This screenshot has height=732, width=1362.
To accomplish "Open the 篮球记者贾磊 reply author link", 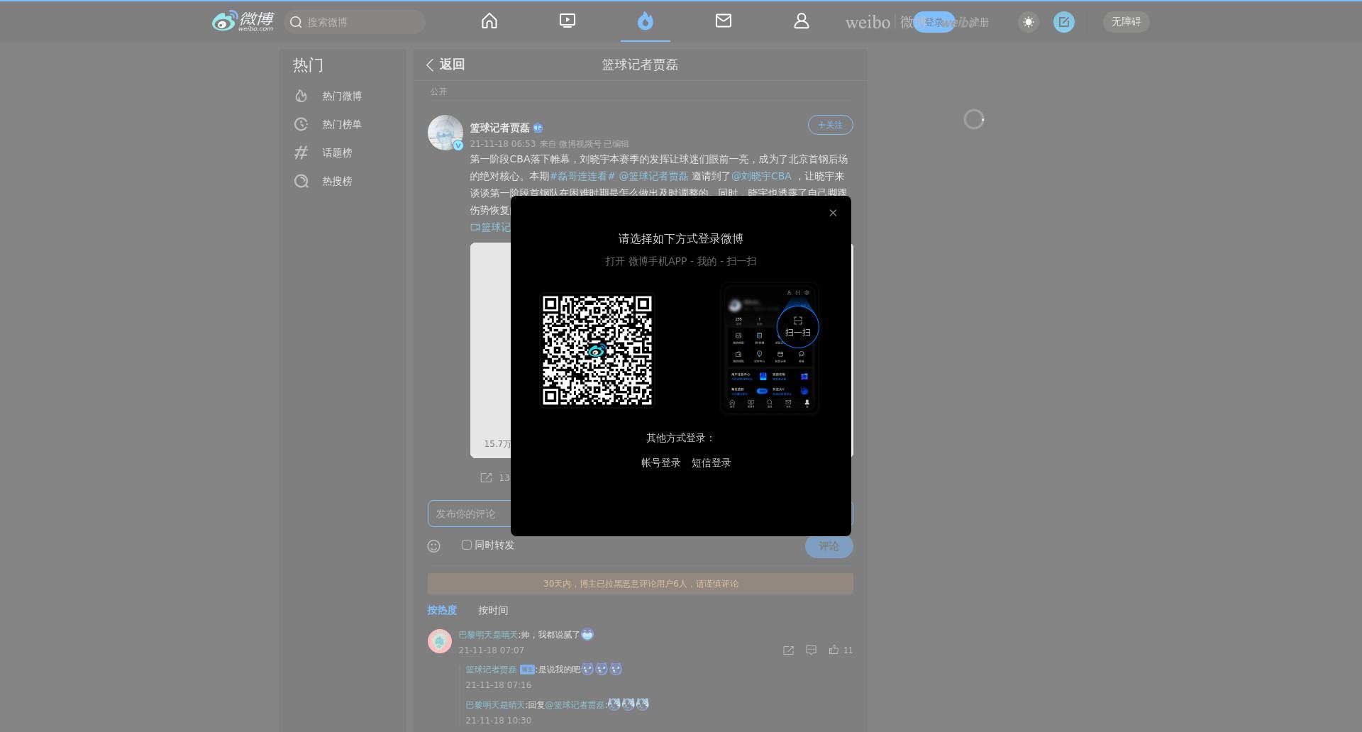I will (491, 670).
